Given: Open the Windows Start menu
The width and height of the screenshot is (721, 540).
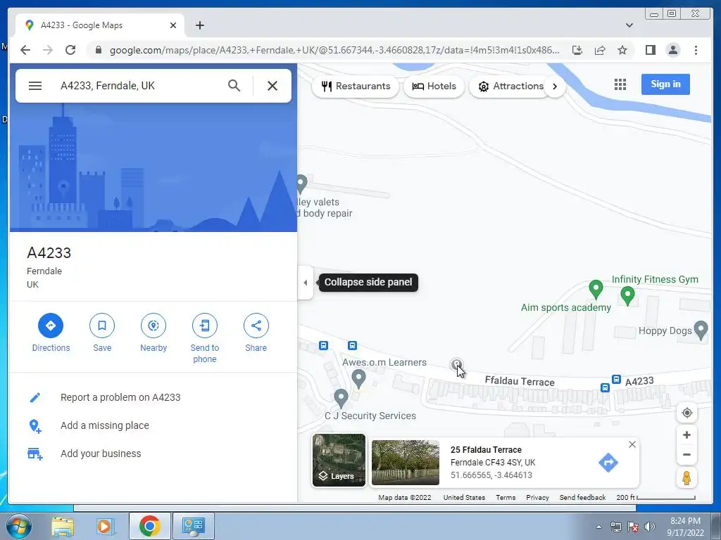Looking at the screenshot, I should [x=18, y=526].
